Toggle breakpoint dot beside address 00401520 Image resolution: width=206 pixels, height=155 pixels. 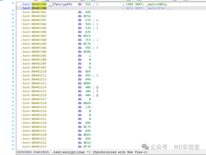13,133
